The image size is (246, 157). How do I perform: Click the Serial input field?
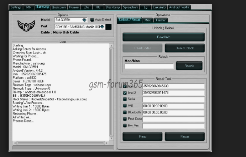[x=173, y=99]
